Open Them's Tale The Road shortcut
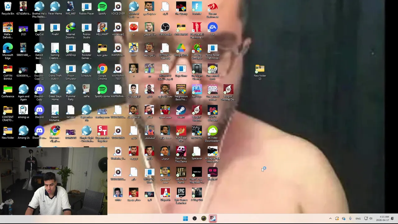The width and height of the screenshot is (398, 224). click(x=197, y=175)
